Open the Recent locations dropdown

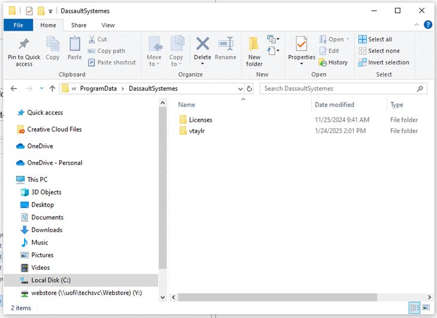[x=42, y=89]
